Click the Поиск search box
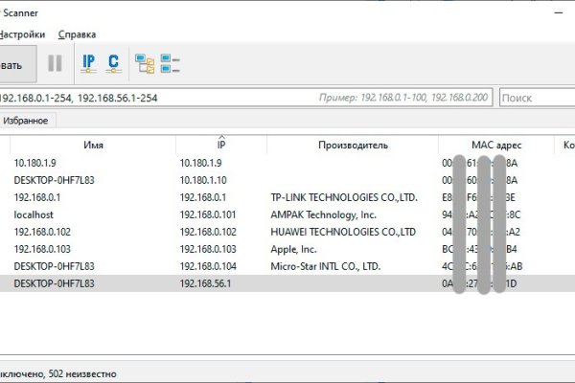Image resolution: width=575 pixels, height=383 pixels. (x=535, y=98)
